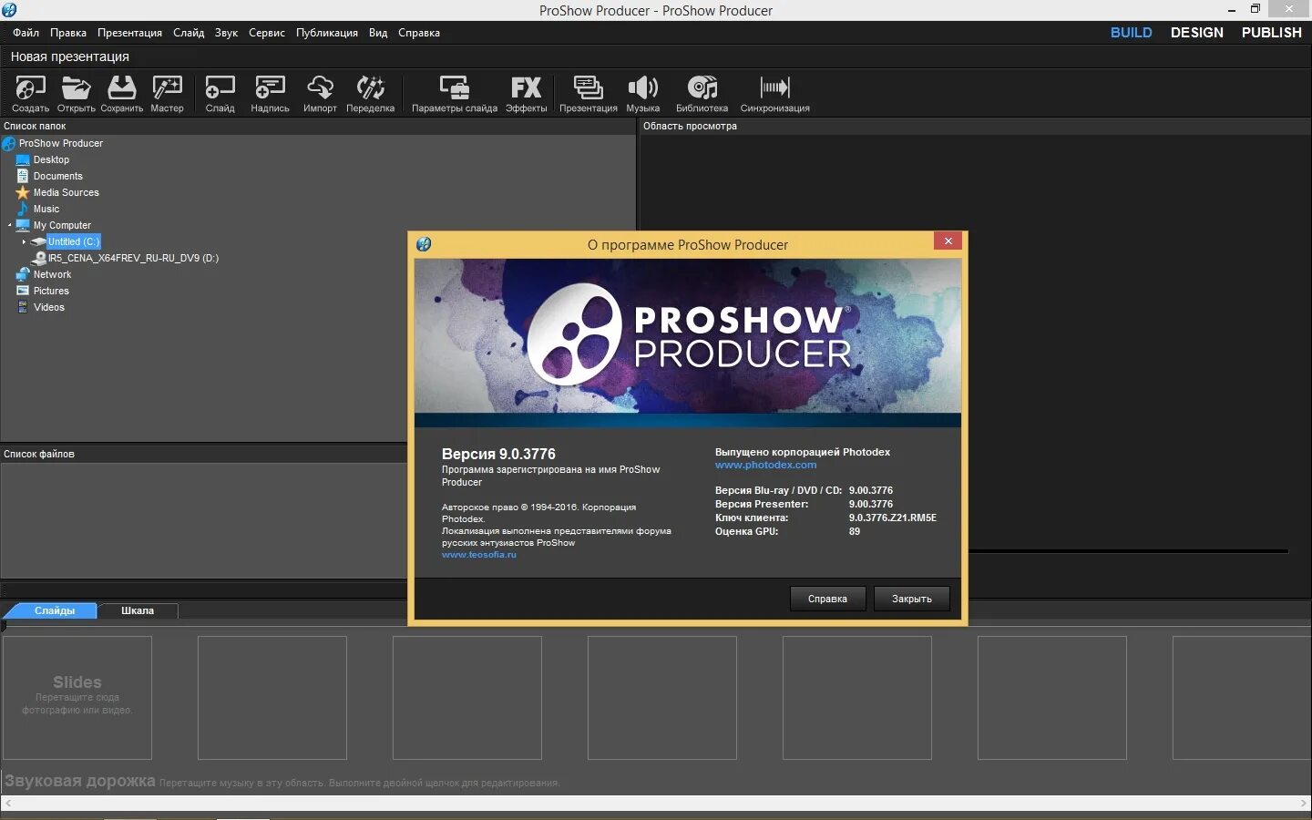Switch to DESIGN workspace
The image size is (1312, 820).
(1196, 33)
